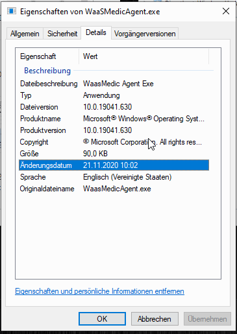Select the Dateibeschreibung label
Screen dimensions: 237x334
[x=49, y=84]
